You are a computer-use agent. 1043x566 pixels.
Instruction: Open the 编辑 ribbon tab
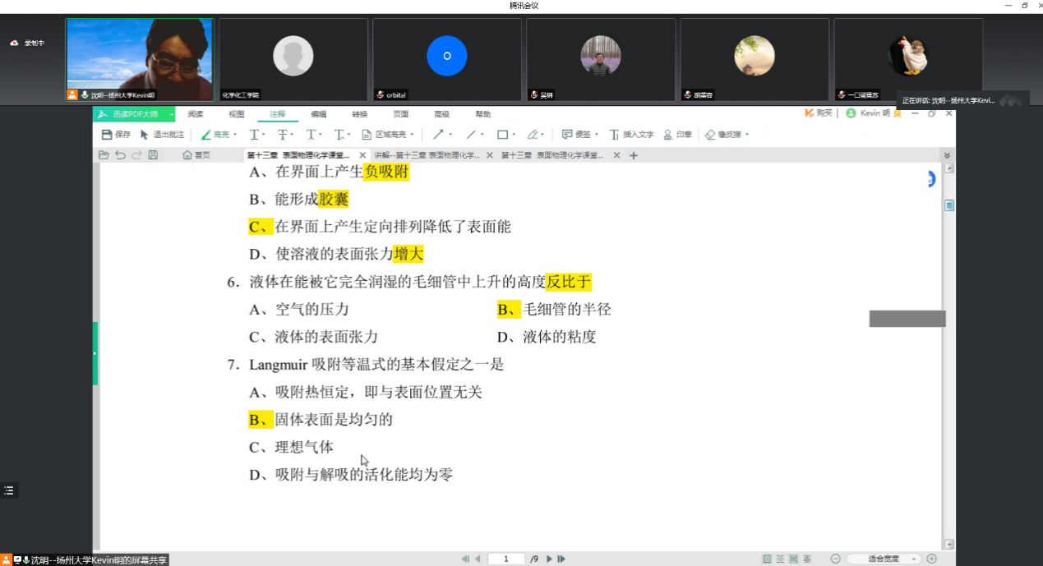click(318, 114)
